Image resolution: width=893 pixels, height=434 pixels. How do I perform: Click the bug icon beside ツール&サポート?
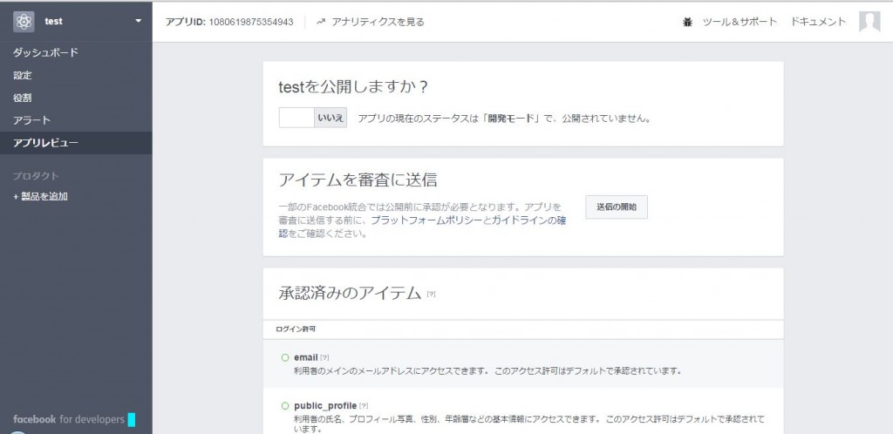[687, 22]
